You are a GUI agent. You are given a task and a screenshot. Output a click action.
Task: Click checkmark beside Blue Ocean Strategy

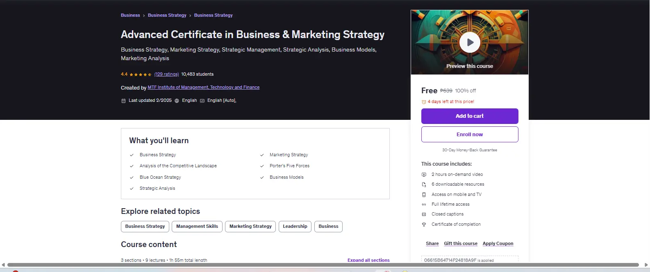pyautogui.click(x=132, y=178)
